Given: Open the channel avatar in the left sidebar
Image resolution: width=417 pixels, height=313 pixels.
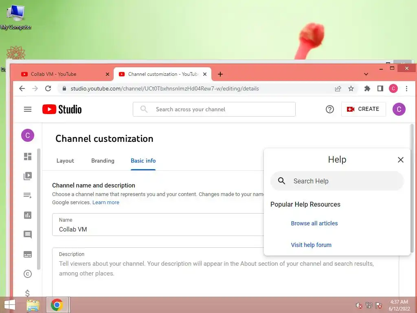Looking at the screenshot, I should tap(28, 135).
